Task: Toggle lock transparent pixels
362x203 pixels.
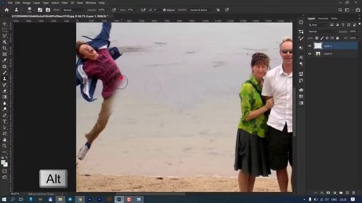Action: (317, 38)
